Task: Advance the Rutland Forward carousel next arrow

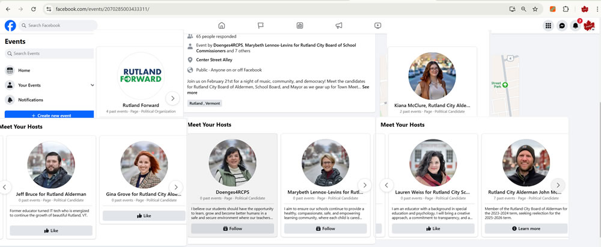Action: coord(172,98)
